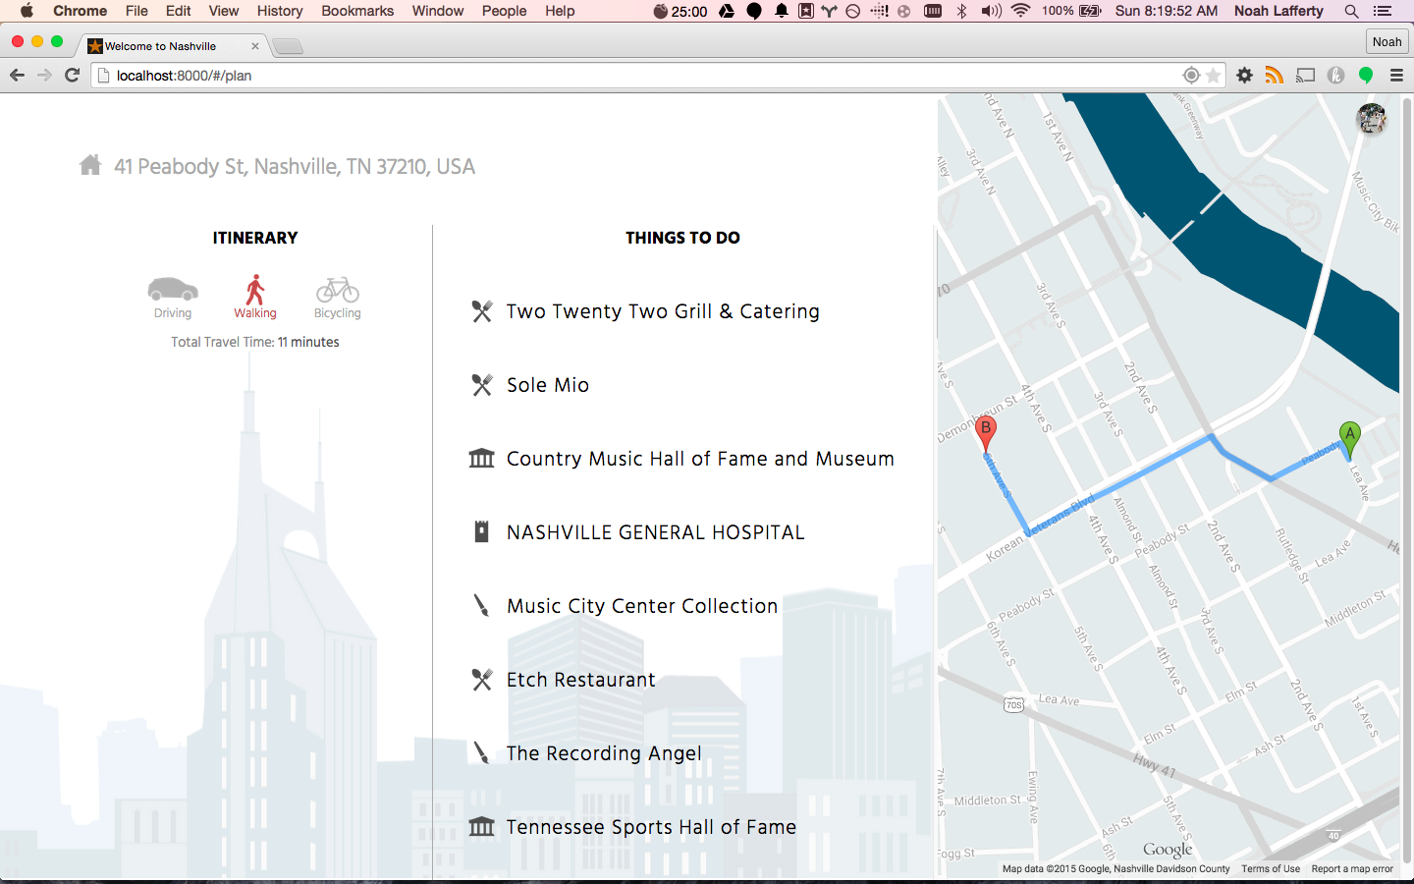Click the Total Travel Time text
Image resolution: width=1414 pixels, height=884 pixels.
point(255,342)
